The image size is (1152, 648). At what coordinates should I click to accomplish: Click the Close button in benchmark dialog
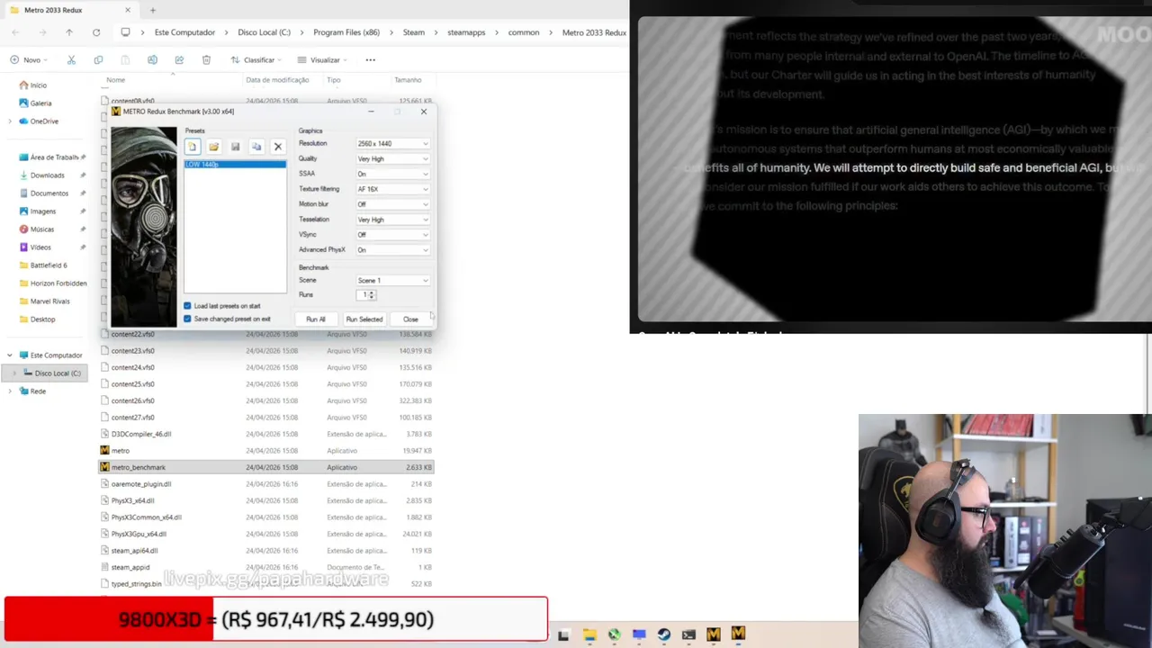point(410,319)
